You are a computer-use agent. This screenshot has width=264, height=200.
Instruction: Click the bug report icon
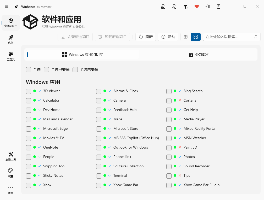pos(208,6)
